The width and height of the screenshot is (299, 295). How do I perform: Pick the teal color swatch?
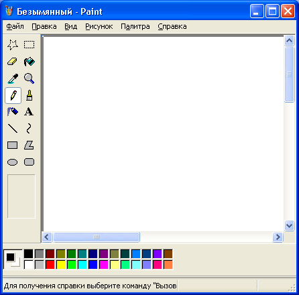(x=82, y=254)
